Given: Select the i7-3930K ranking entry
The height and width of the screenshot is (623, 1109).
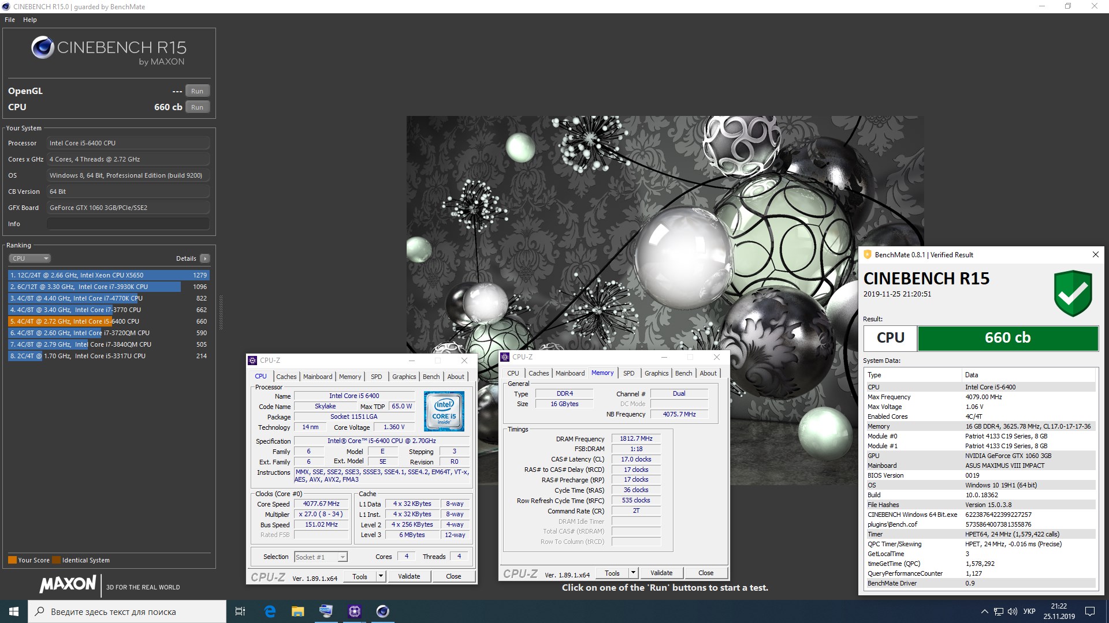Looking at the screenshot, I should pyautogui.click(x=109, y=287).
